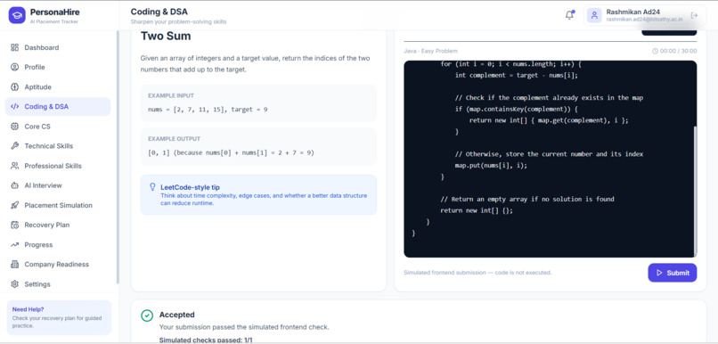
Task: Submit the code solution
Action: (x=673, y=273)
